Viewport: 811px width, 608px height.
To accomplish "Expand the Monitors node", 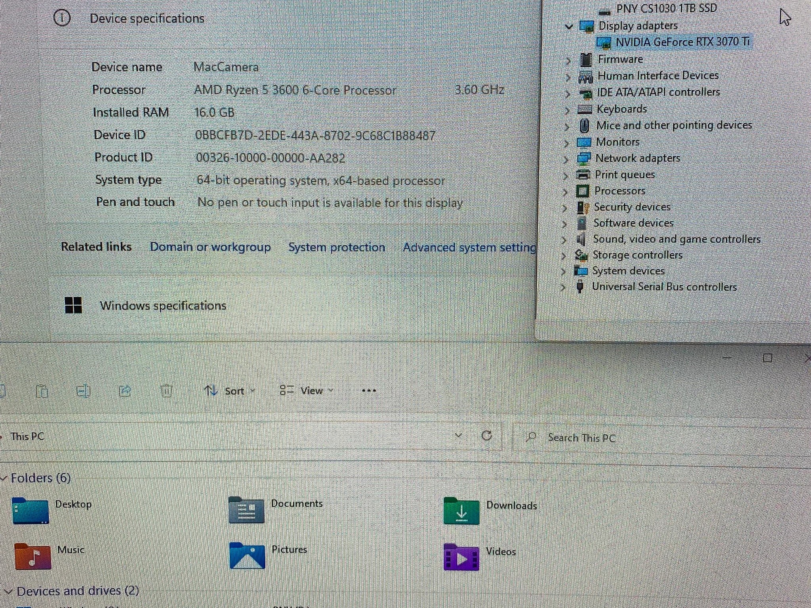I will (566, 143).
